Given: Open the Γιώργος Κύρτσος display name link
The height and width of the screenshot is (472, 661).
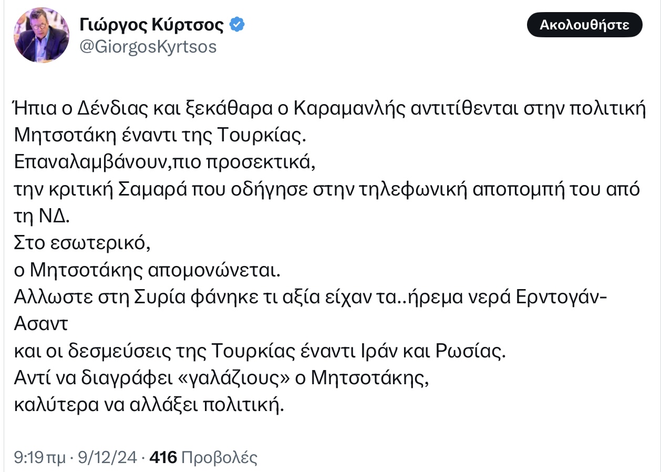Looking at the screenshot, I should click(x=152, y=25).
